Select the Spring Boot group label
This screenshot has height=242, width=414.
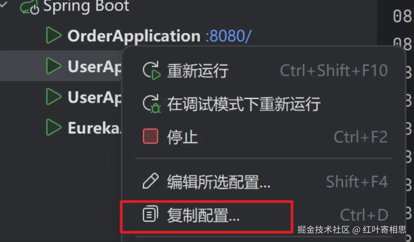(86, 6)
